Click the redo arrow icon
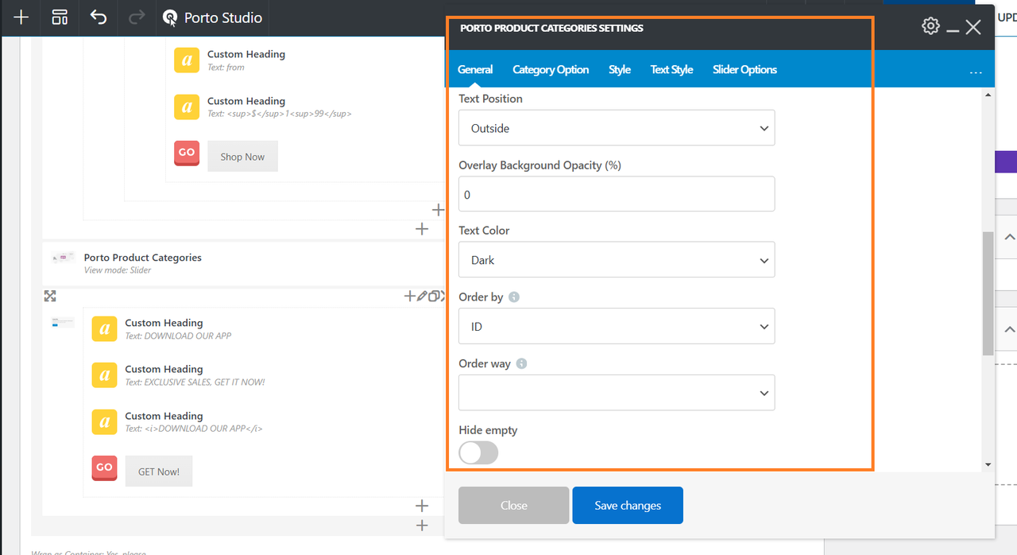 click(x=137, y=17)
